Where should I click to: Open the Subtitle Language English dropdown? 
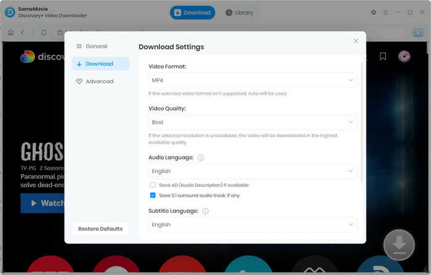click(252, 224)
